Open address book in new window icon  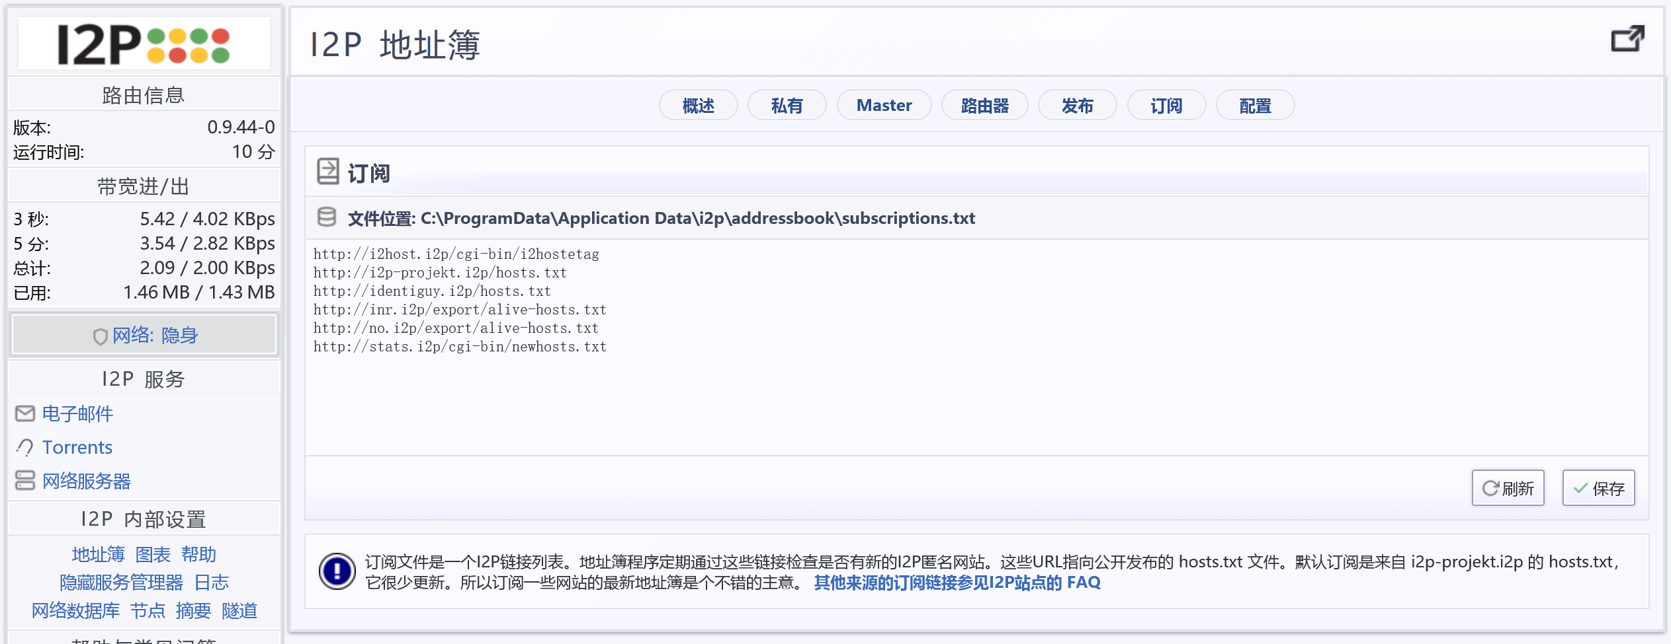[1627, 40]
